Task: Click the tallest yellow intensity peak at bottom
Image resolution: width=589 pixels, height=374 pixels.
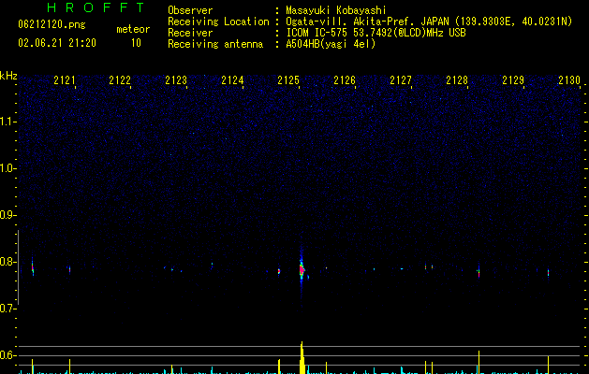Action: 302,357
